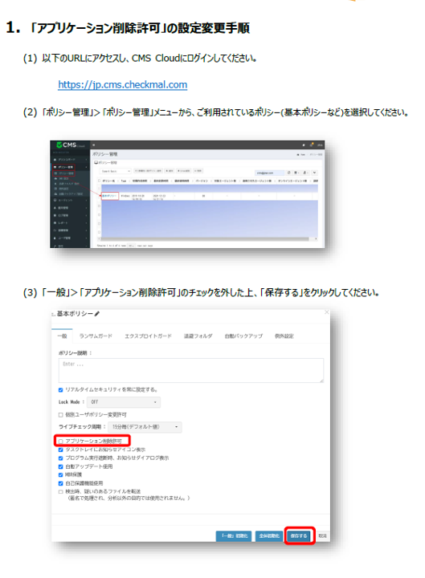Click the 保存する save button
The width and height of the screenshot is (425, 578).
click(299, 535)
